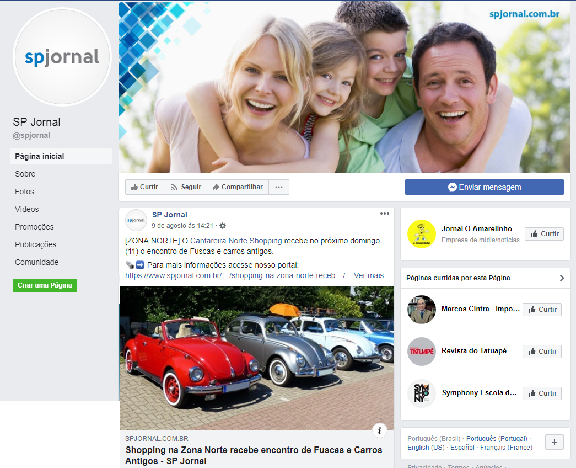This screenshot has width=576, height=468.
Task: Click the post audience gear icon
Action: pos(223,226)
